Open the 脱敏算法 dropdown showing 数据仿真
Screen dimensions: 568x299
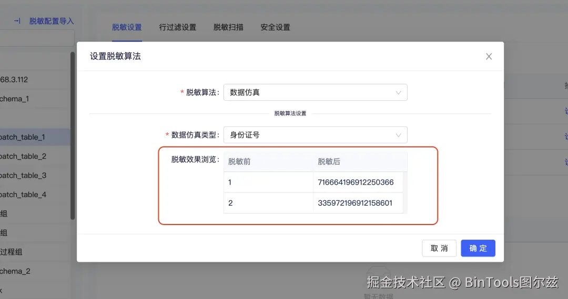pyautogui.click(x=315, y=92)
